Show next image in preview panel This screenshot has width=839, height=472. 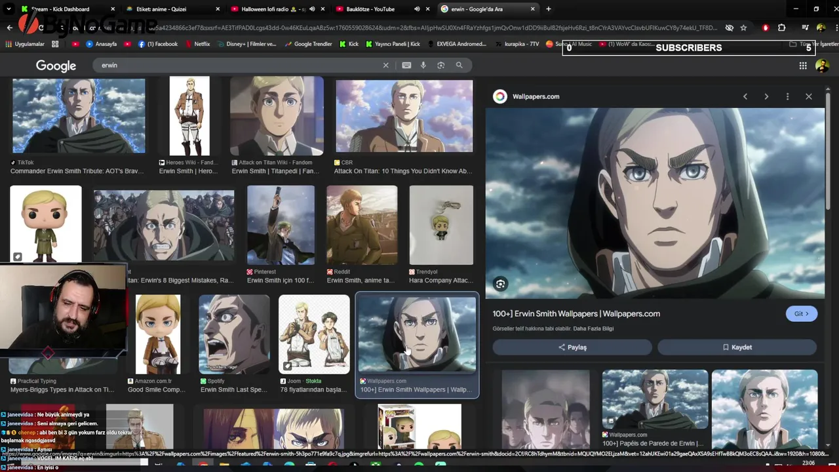click(x=766, y=96)
